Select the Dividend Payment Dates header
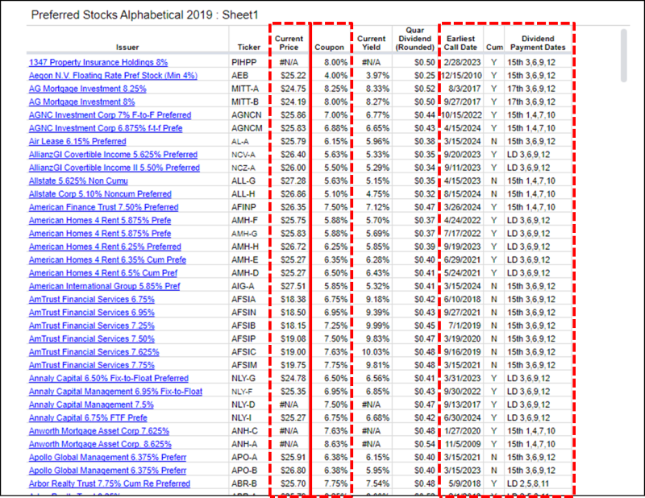The image size is (645, 498). pos(538,43)
